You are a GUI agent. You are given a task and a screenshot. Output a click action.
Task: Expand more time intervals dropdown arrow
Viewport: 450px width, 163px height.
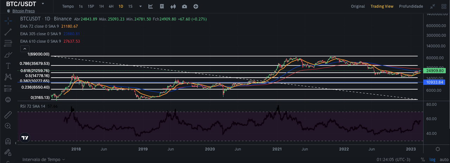[141, 6]
